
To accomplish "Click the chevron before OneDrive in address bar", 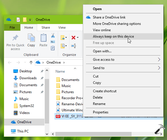I will tap(43, 62).
